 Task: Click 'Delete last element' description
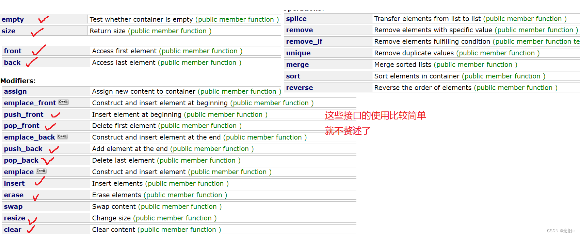(x=123, y=160)
